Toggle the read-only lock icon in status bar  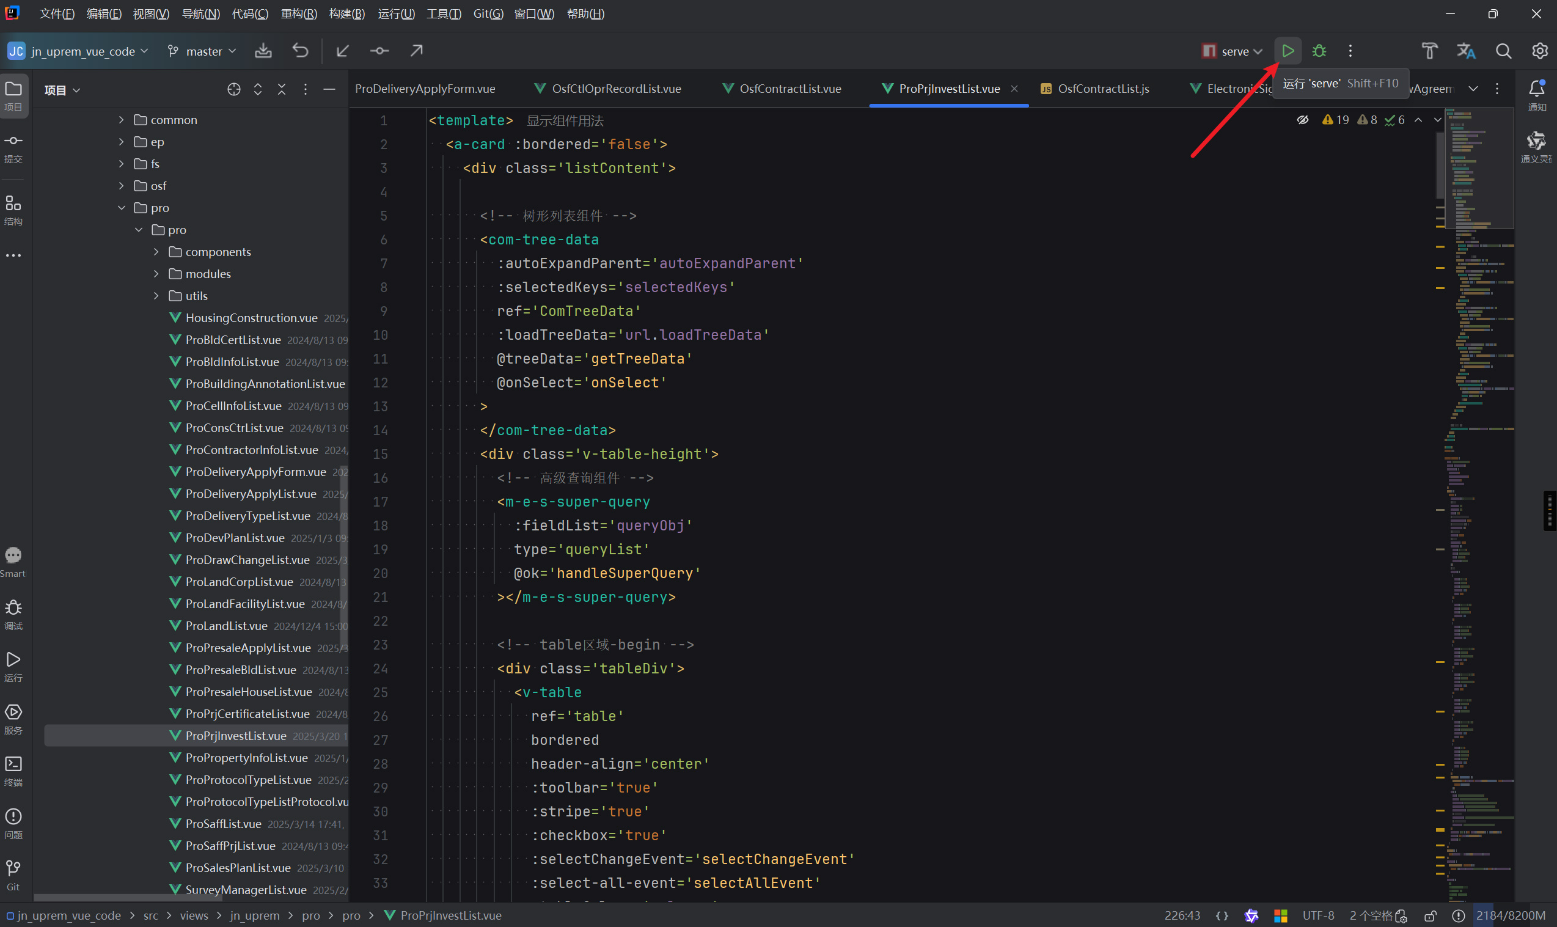(1429, 915)
